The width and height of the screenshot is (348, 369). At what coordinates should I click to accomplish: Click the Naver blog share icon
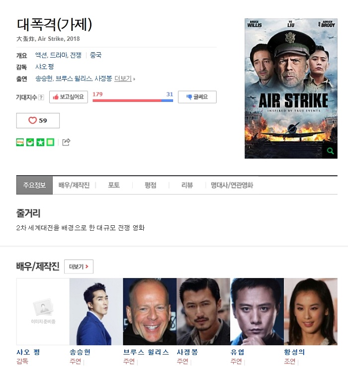(x=20, y=142)
